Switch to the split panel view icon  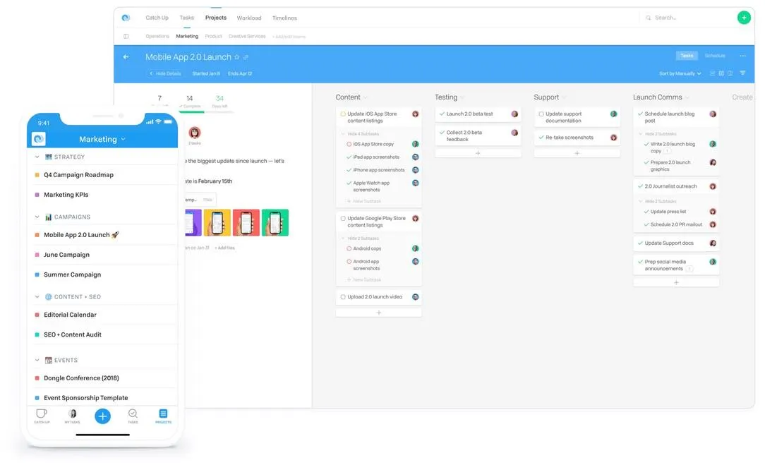pyautogui.click(x=730, y=73)
